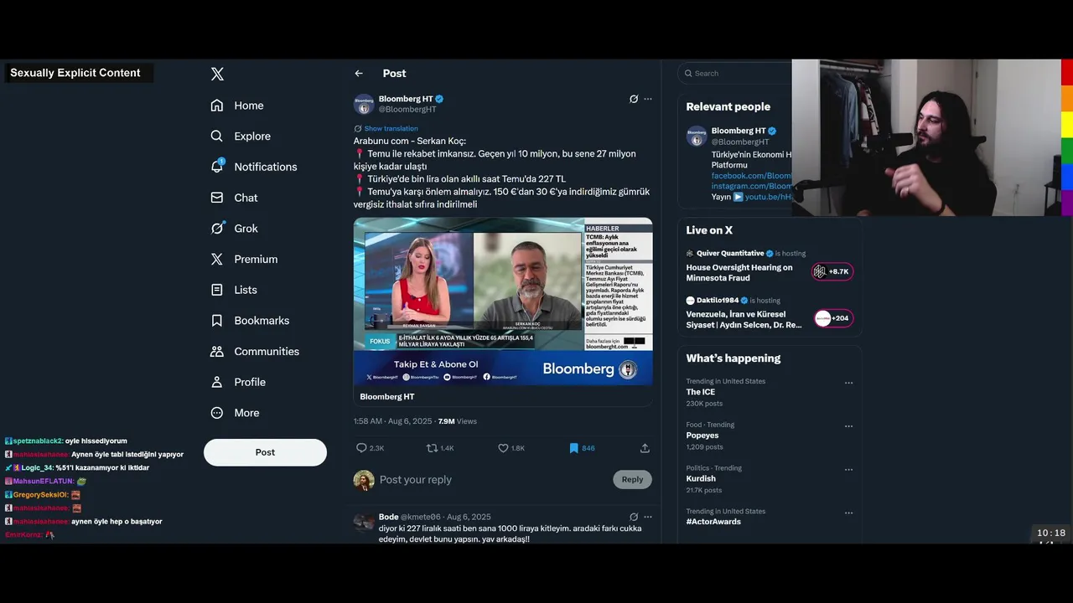Click the large Post button

tap(265, 452)
